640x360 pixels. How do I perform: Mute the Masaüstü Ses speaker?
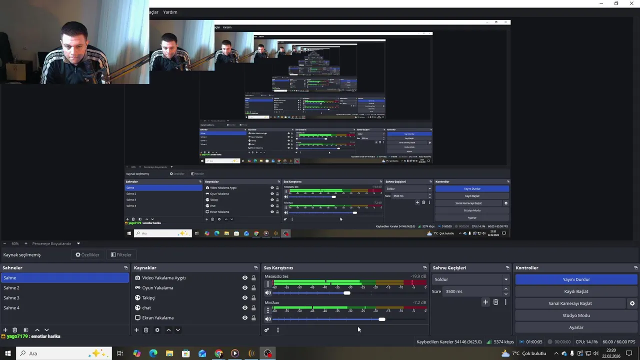tap(268, 293)
